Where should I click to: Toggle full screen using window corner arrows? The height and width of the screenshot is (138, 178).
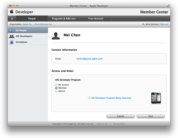coord(168,6)
